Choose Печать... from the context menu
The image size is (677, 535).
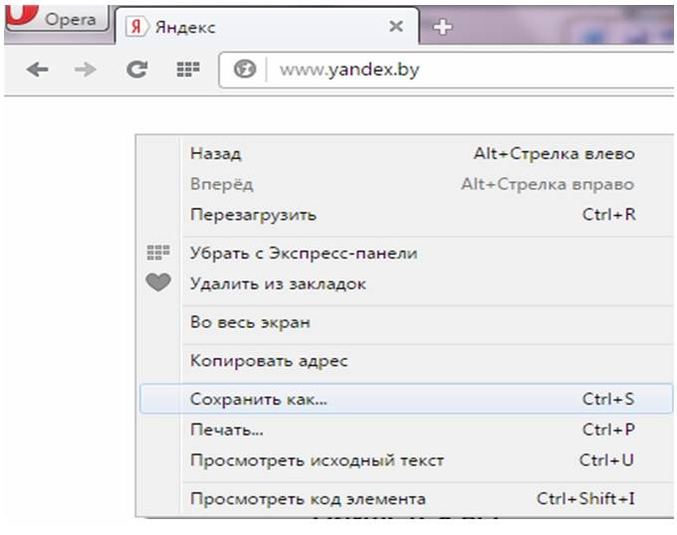(x=226, y=430)
